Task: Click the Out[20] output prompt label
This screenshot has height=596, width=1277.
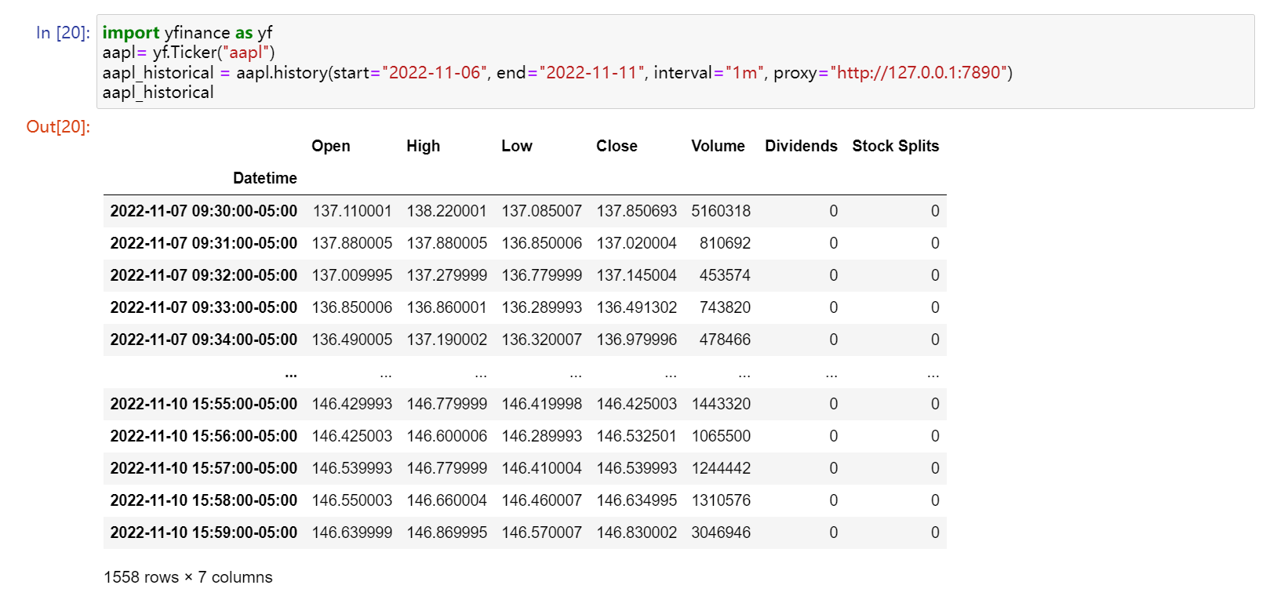Action: (x=58, y=127)
